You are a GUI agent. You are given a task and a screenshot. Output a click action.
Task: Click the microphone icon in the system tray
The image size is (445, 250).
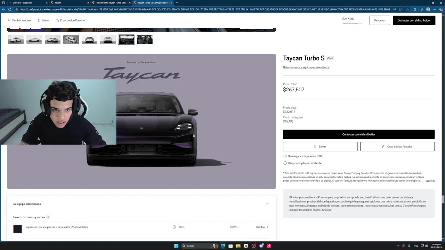point(409,246)
